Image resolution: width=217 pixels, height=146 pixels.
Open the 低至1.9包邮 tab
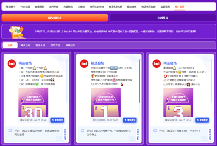click(x=115, y=6)
